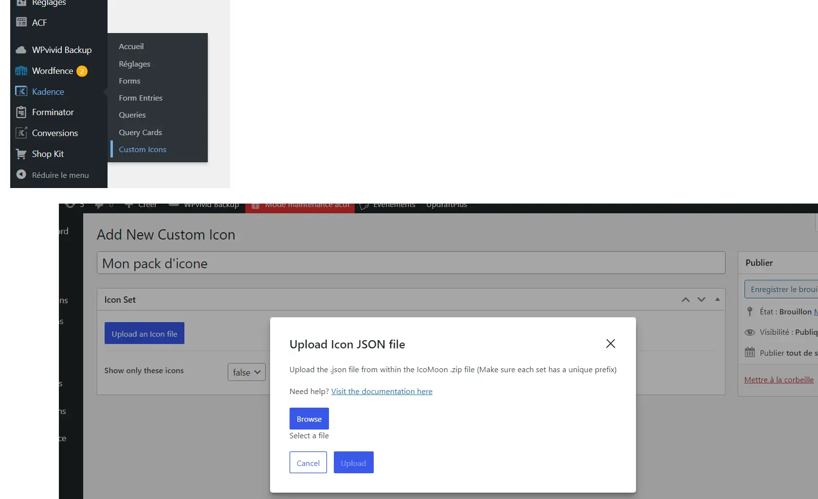Select Custom Icons in Kadence submenu
This screenshot has width=818, height=499.
(x=143, y=150)
